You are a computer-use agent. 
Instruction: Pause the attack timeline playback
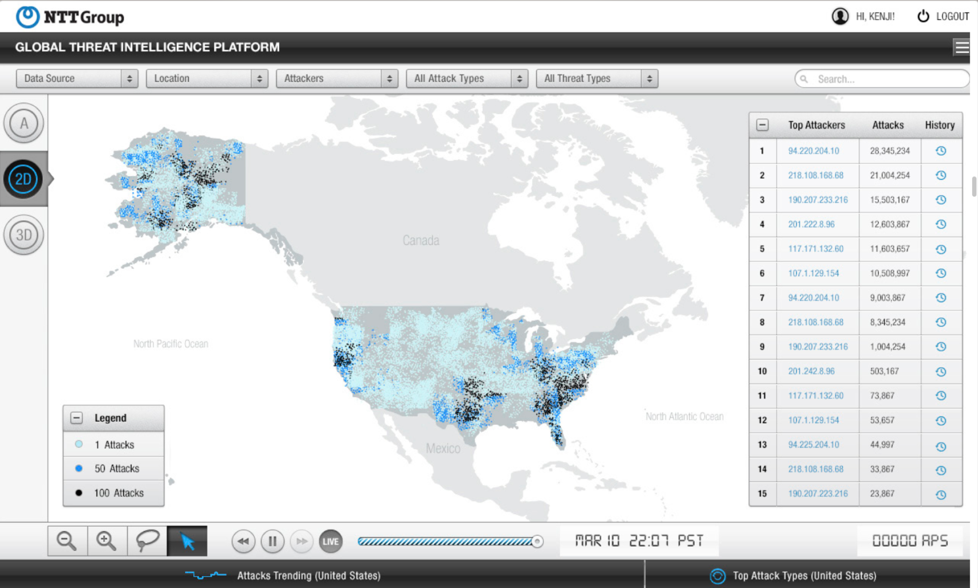click(x=272, y=541)
